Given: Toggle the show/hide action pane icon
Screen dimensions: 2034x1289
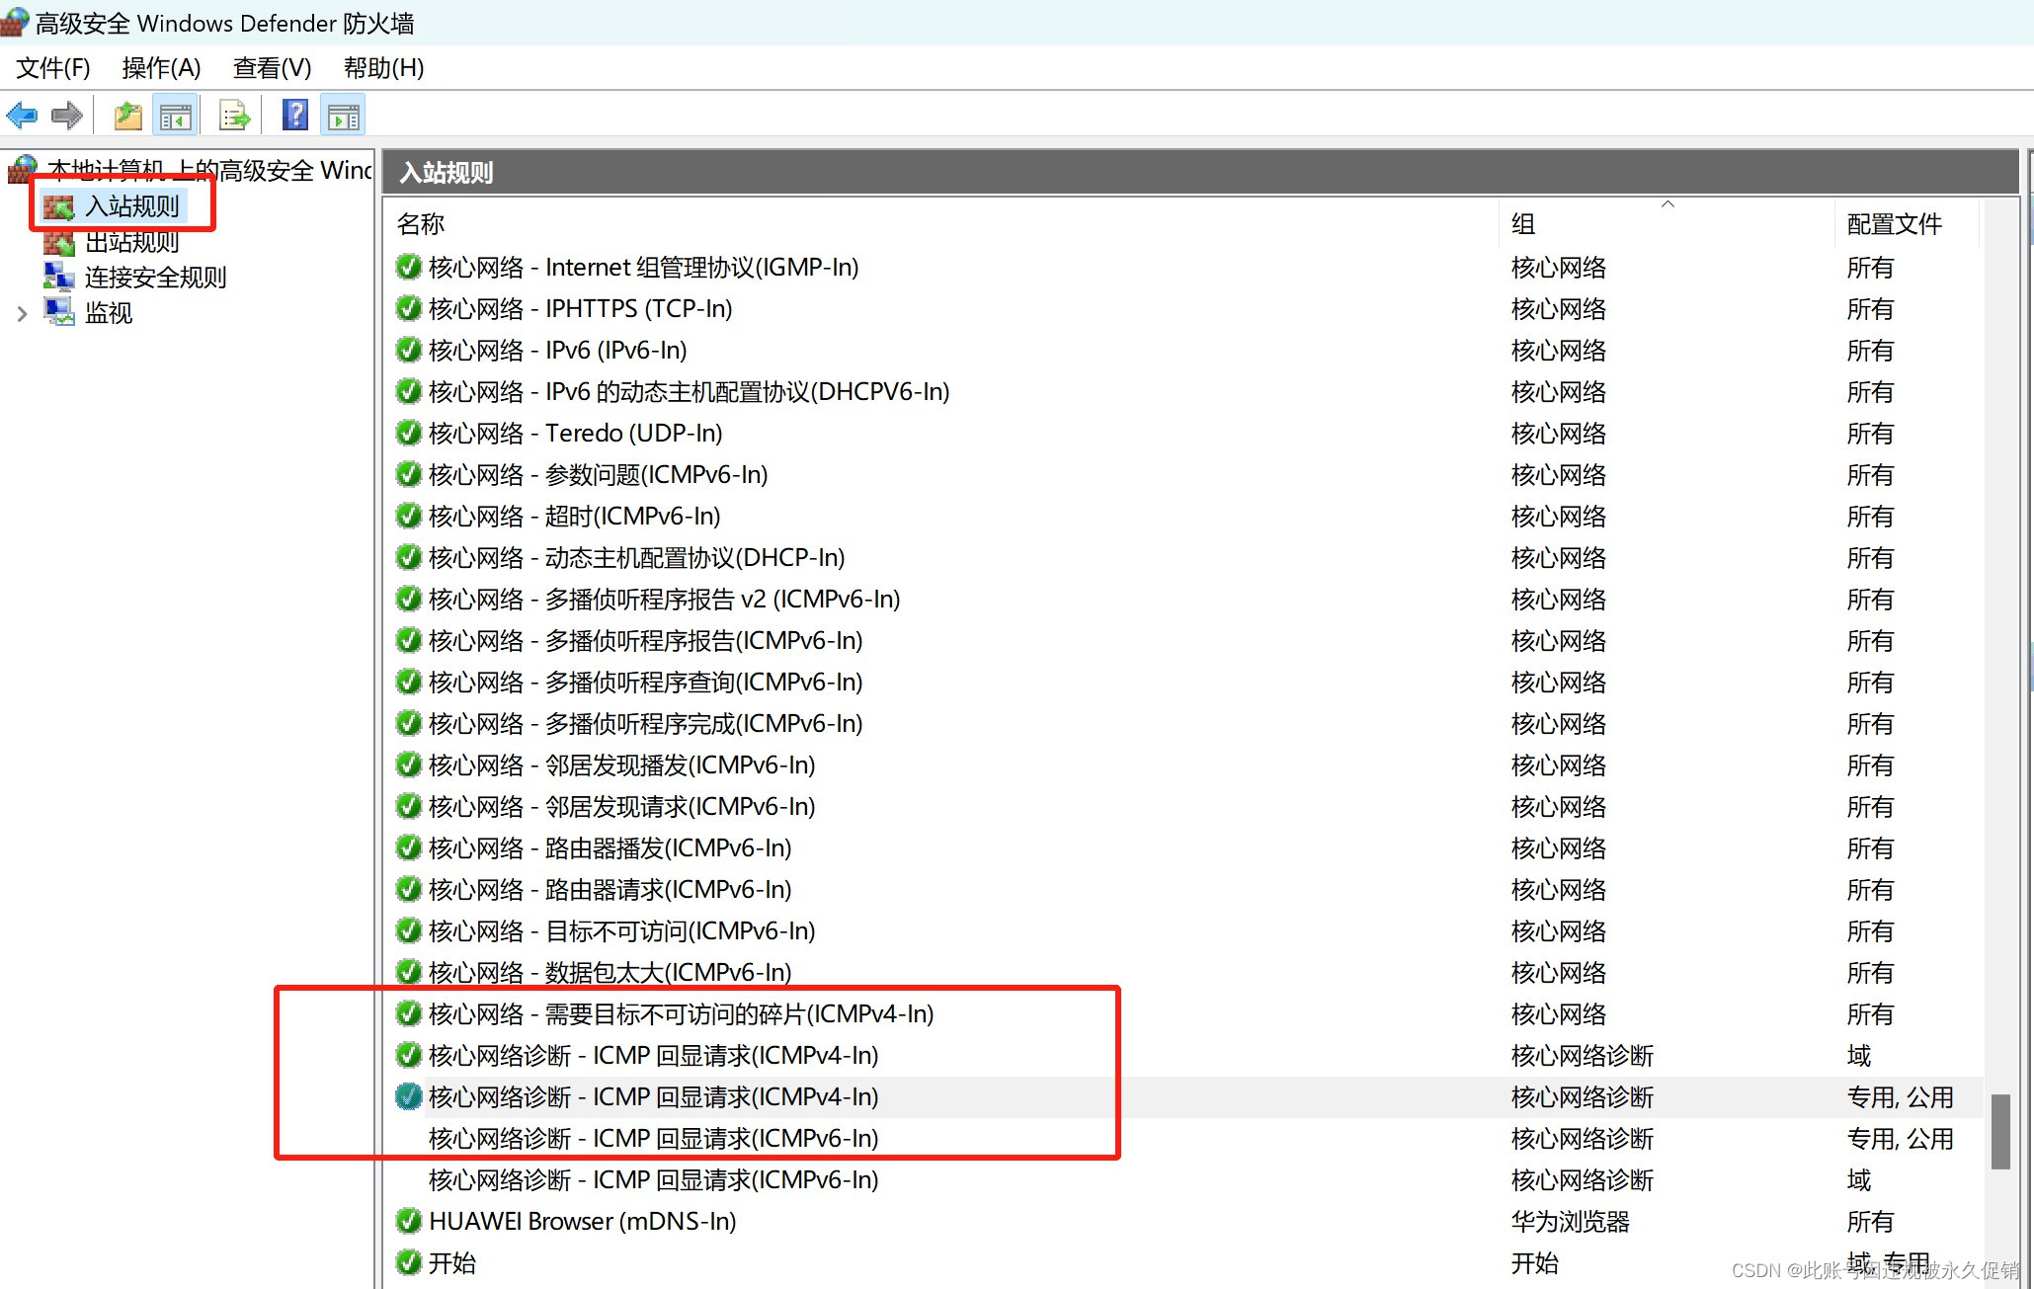Looking at the screenshot, I should pos(344,117).
